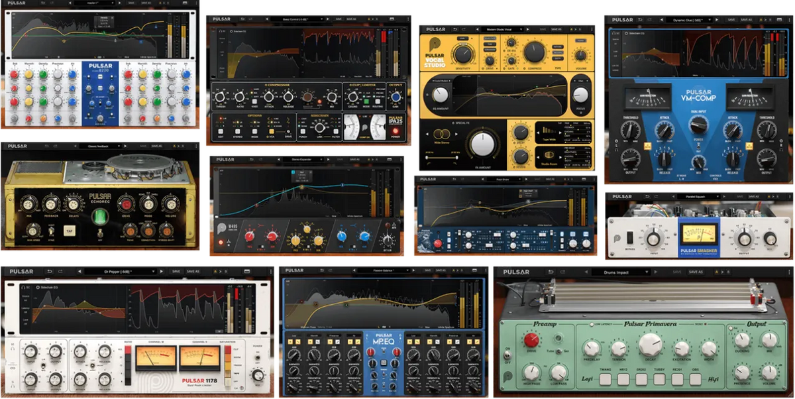Click Decay knob on Primavera
Viewport: 795px width, 399px height.
point(649,345)
